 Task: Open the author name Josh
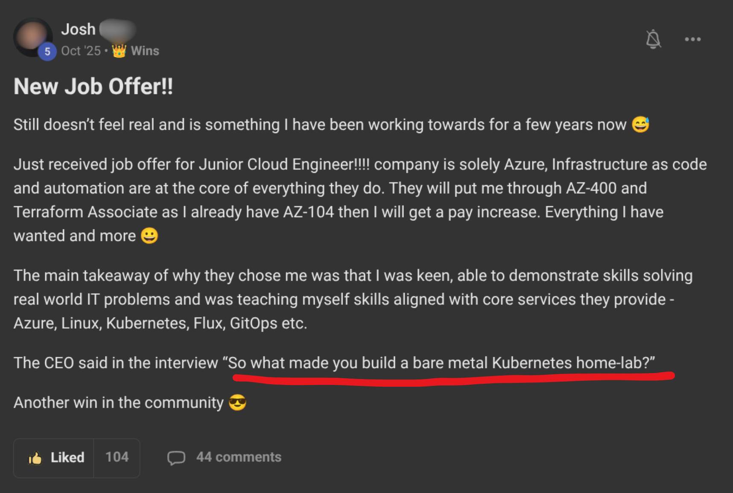click(78, 29)
